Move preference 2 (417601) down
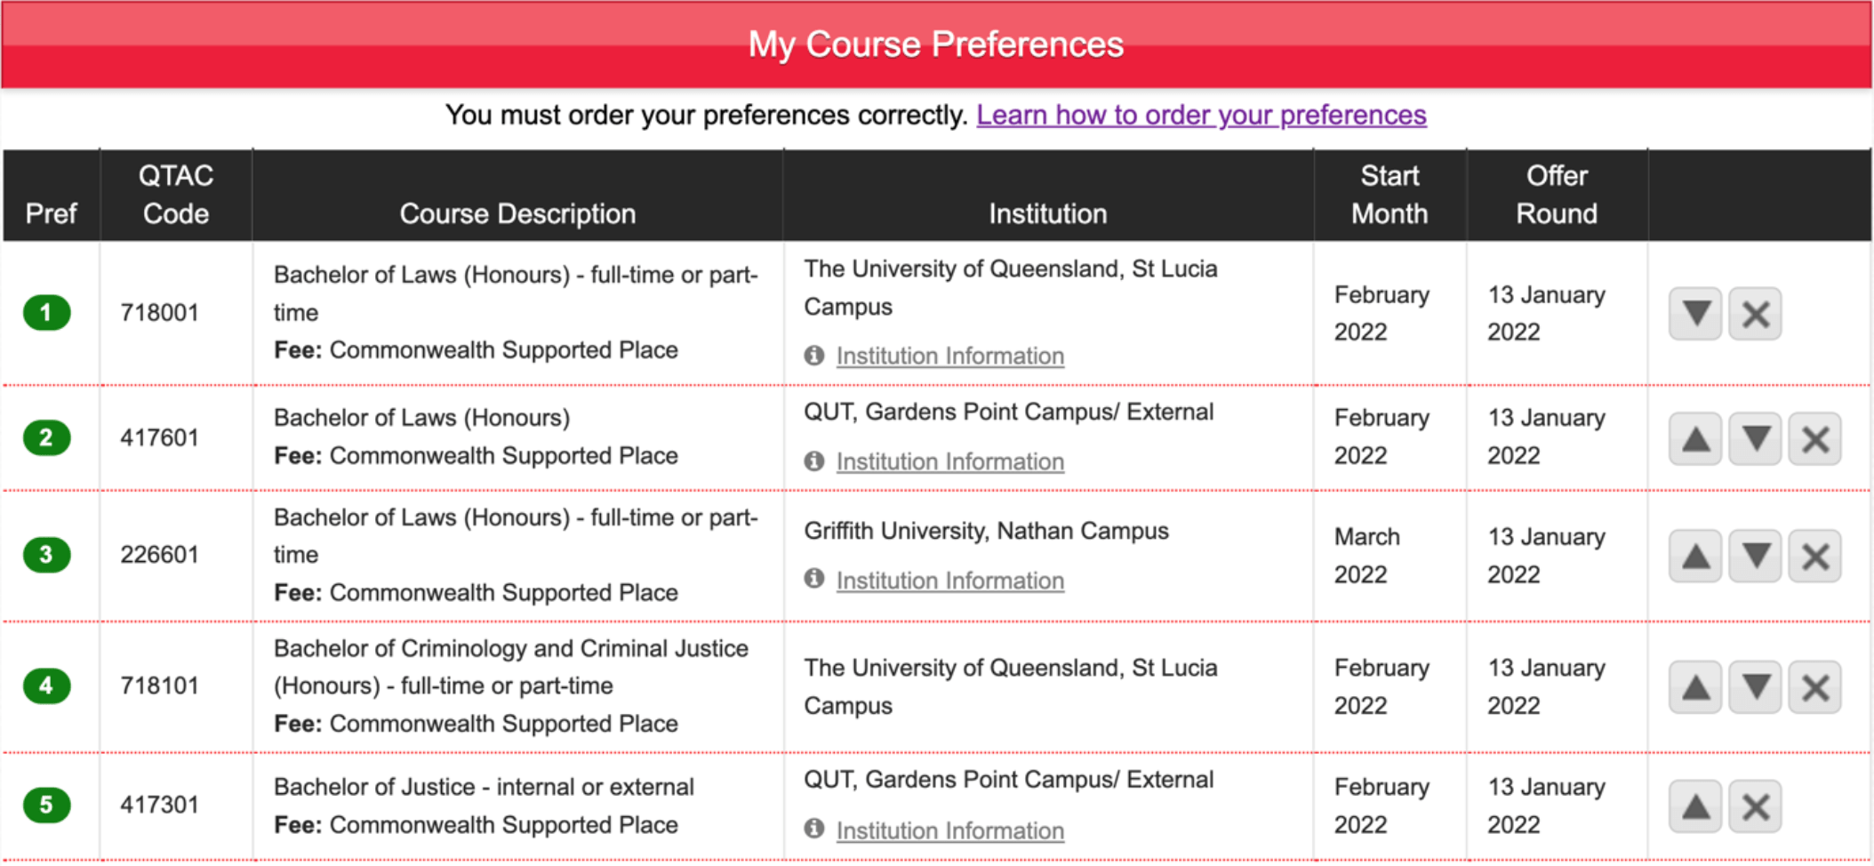Screen dimensions: 1874x866 tap(1755, 438)
